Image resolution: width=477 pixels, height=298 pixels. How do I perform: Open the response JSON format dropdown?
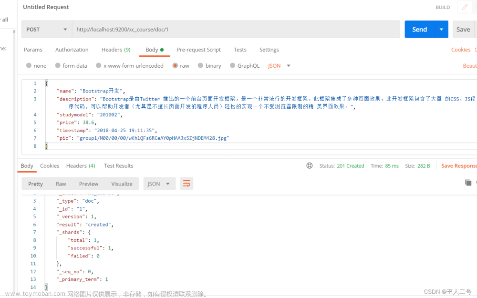click(x=159, y=184)
